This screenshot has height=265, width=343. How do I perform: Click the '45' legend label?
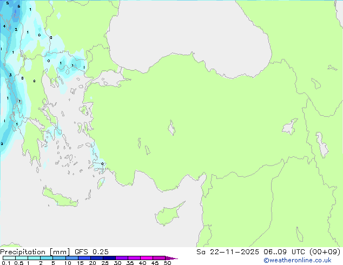tap(155, 263)
